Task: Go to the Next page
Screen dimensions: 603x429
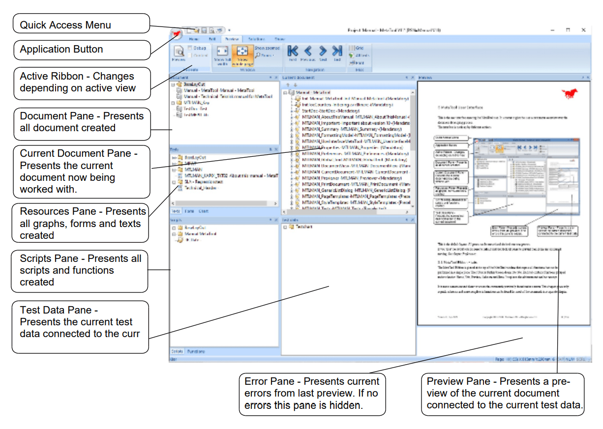Action: pyautogui.click(x=323, y=52)
